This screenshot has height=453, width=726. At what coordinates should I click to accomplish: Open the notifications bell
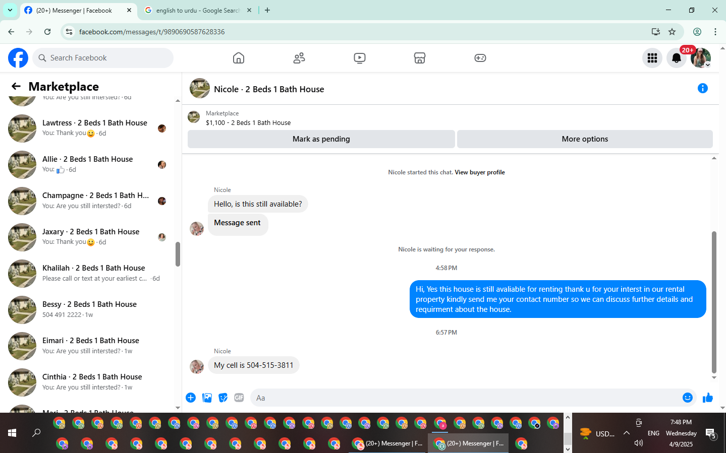[677, 58]
